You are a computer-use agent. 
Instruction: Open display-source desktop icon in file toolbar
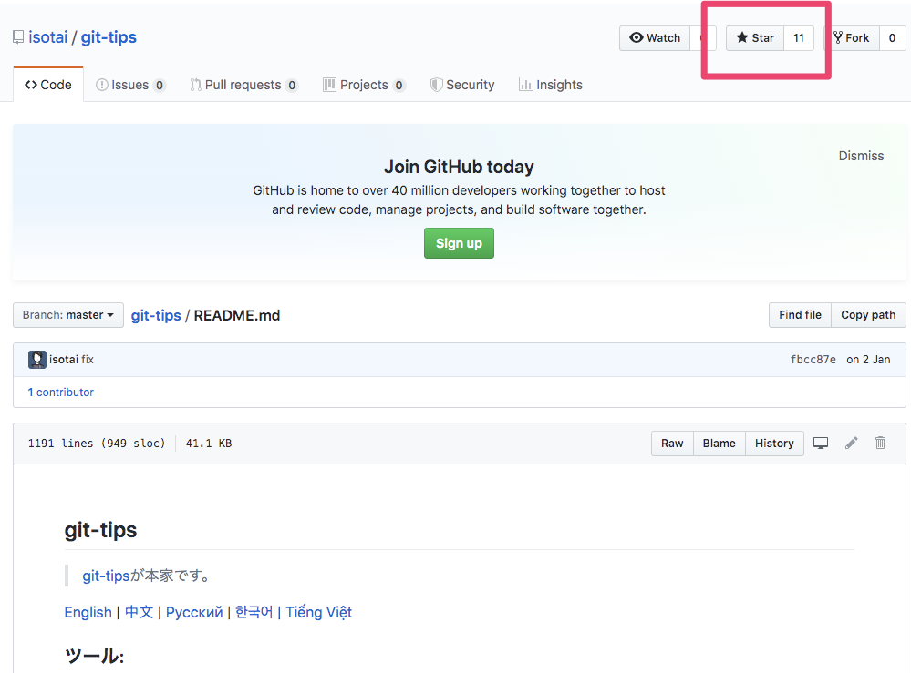click(x=821, y=444)
